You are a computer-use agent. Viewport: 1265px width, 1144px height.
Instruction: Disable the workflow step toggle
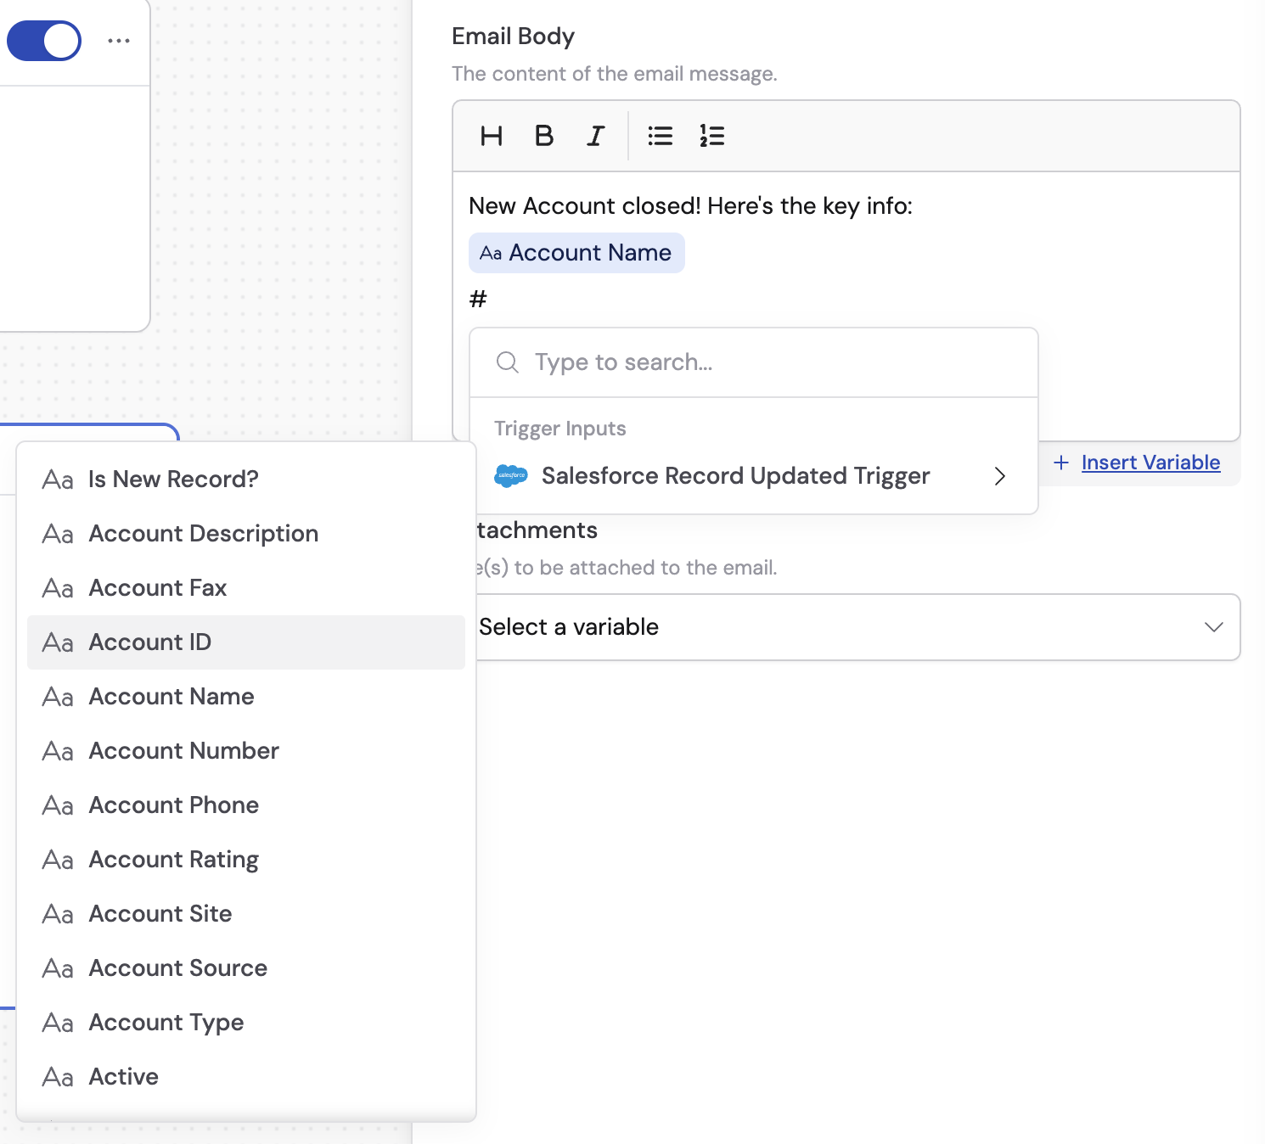(44, 40)
